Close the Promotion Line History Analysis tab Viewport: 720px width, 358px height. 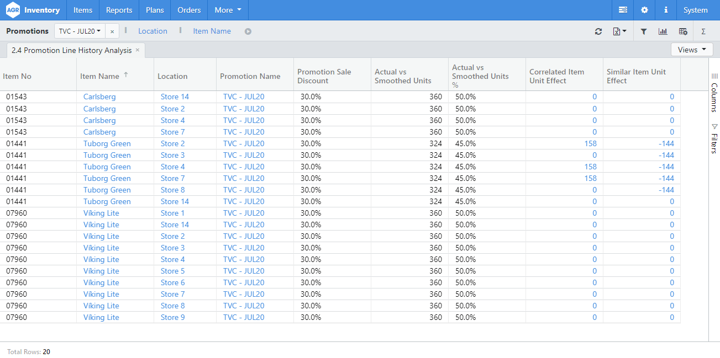click(x=138, y=50)
